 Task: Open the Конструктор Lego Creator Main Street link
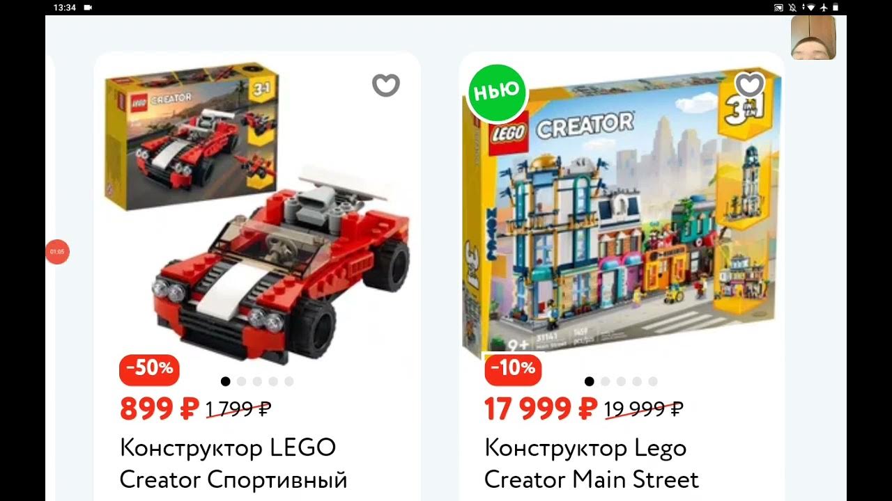point(591,463)
